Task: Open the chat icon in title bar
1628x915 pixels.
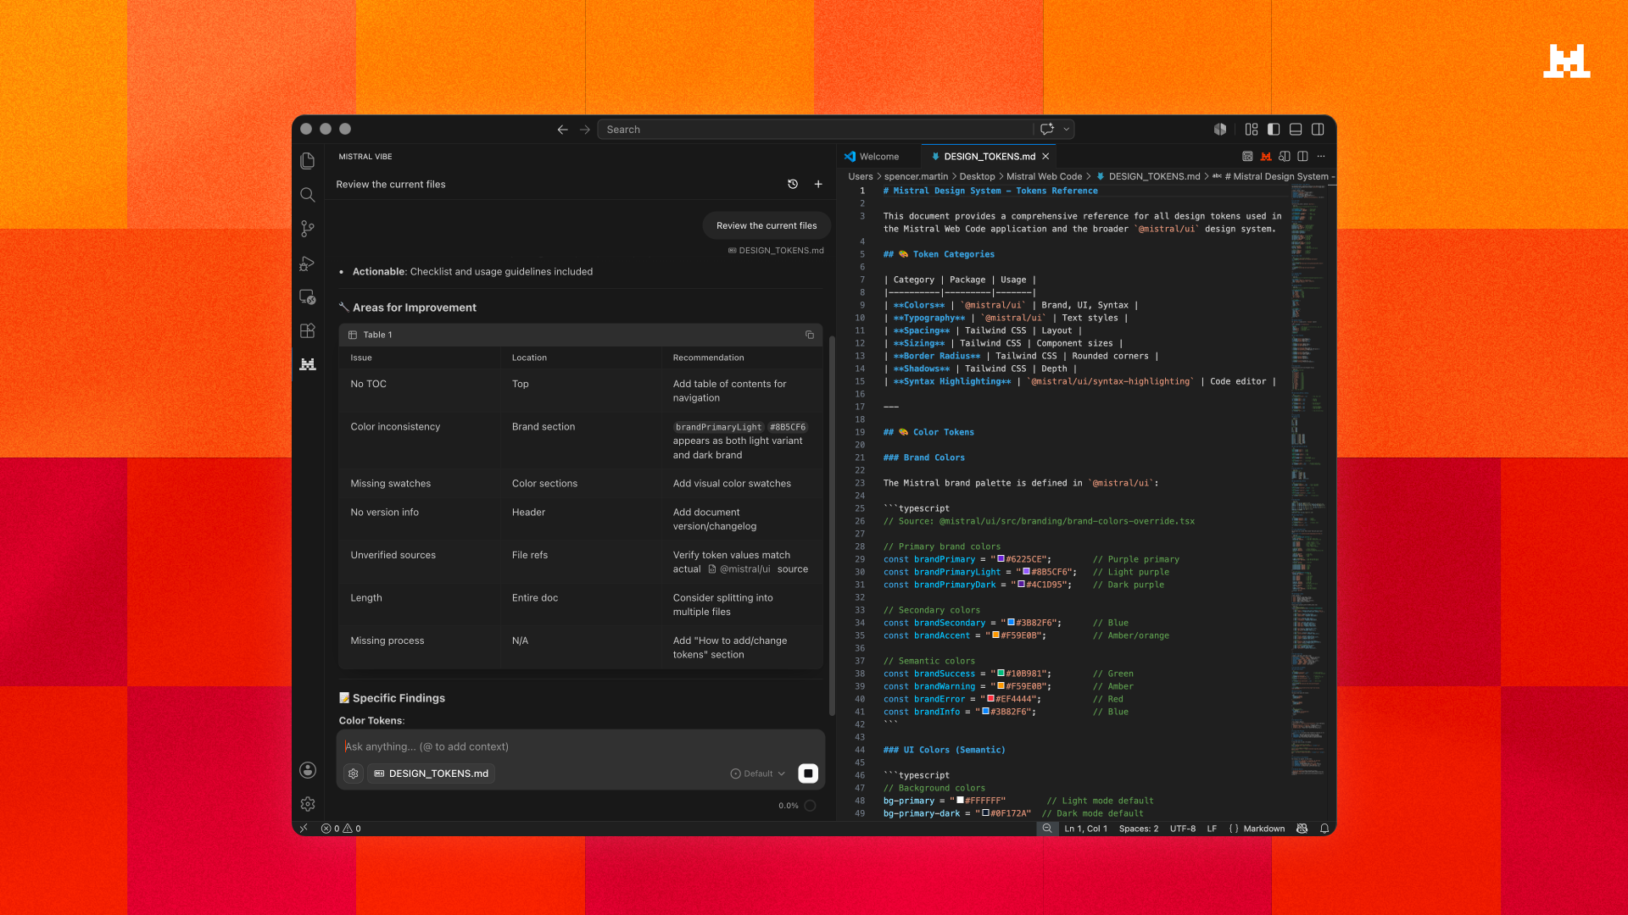Action: coord(1047,130)
